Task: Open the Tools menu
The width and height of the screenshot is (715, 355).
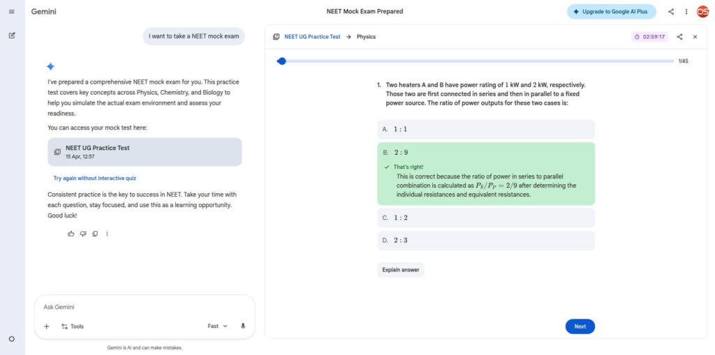Action: (x=73, y=326)
